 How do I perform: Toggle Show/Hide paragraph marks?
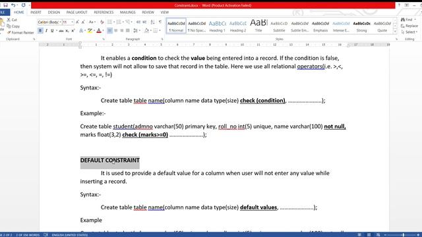coord(160,22)
